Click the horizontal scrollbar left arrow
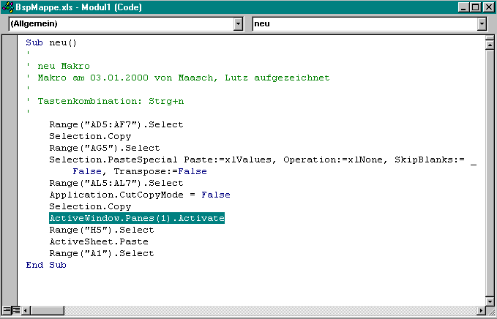Viewport: 497px width, 319px height. 26,310
